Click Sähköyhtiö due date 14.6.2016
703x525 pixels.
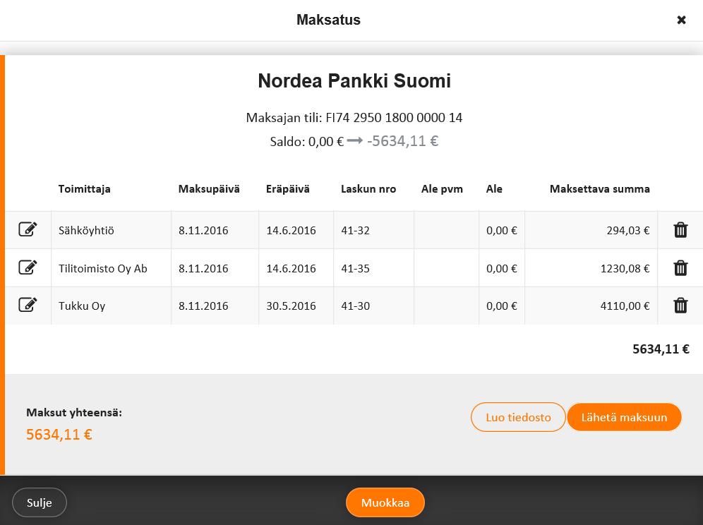click(x=291, y=231)
